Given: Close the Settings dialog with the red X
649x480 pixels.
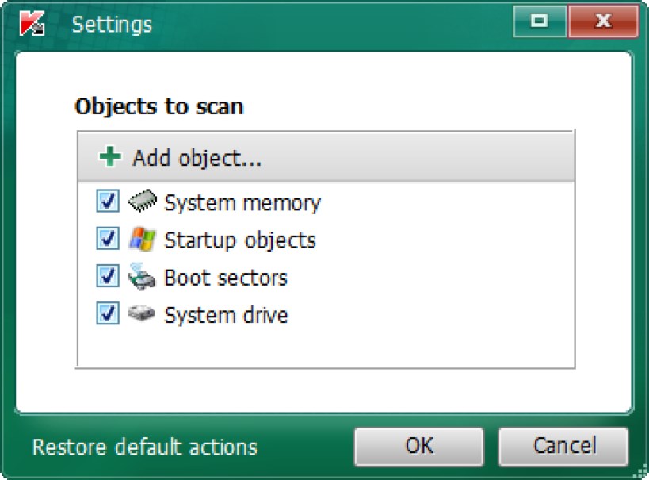Looking at the screenshot, I should point(603,21).
